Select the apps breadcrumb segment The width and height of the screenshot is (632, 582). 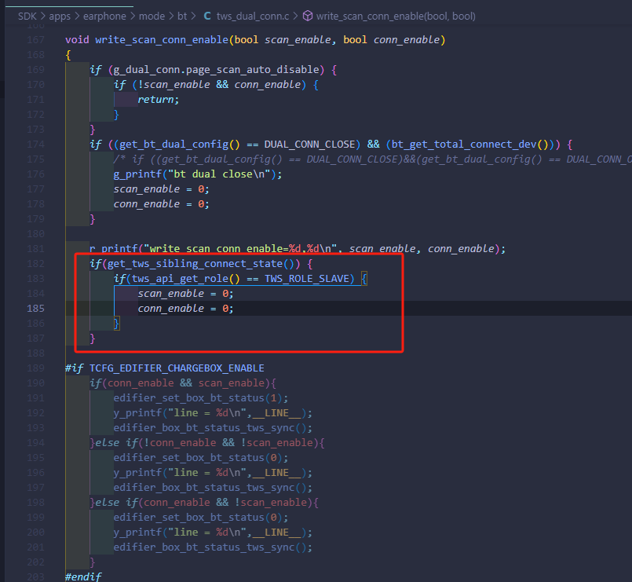(60, 16)
